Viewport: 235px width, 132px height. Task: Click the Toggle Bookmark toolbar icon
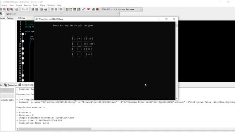[x=61, y=9]
